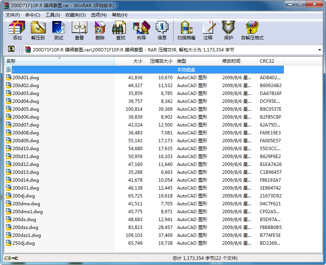
Task: Click CRC32 value B774FE5E
Action: click(x=270, y=235)
